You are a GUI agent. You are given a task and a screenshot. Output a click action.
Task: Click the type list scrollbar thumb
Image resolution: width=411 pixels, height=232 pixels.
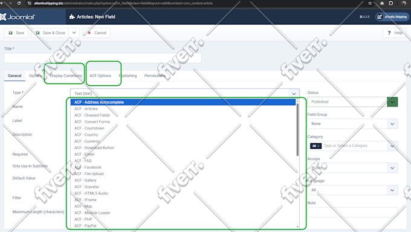pyautogui.click(x=297, y=129)
